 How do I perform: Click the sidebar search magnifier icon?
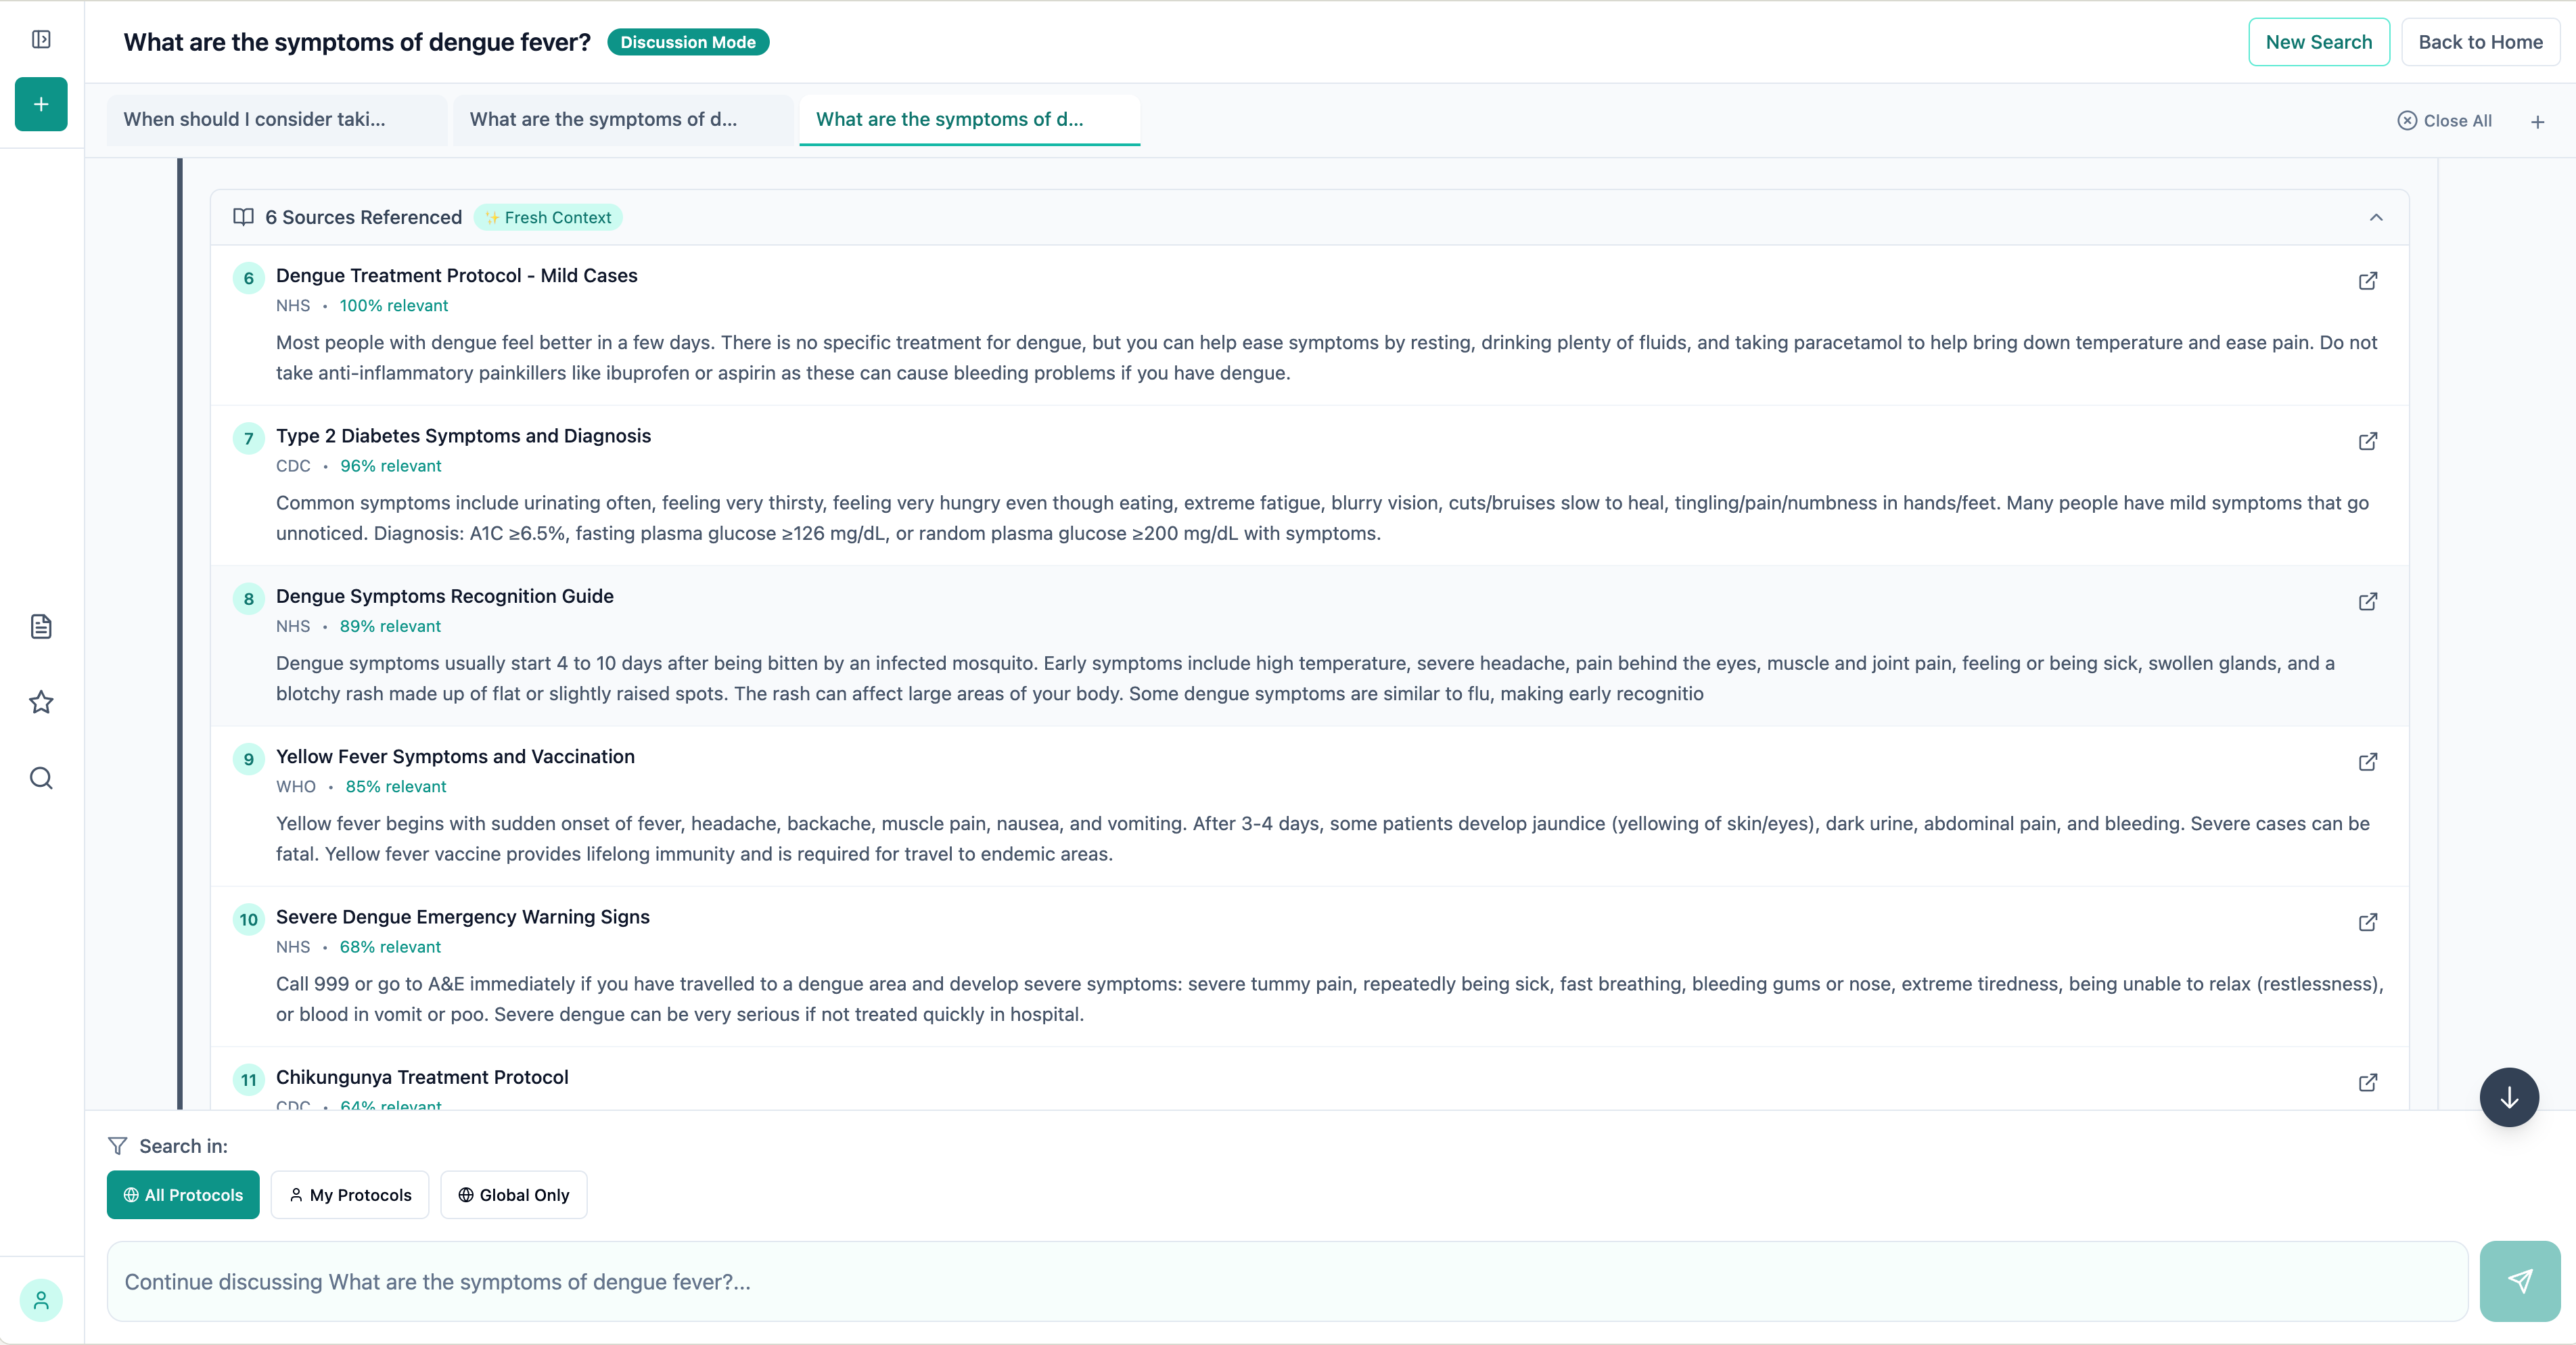click(41, 778)
